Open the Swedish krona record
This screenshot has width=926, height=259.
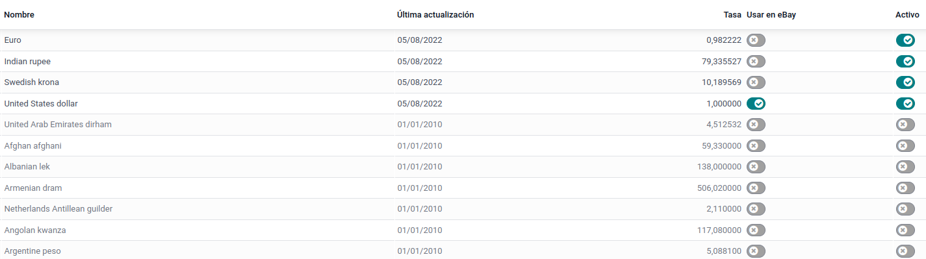(x=463, y=82)
